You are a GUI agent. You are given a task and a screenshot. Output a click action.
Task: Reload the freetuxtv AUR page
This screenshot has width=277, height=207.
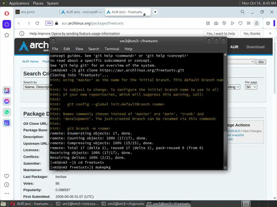pyautogui.click(x=37, y=23)
